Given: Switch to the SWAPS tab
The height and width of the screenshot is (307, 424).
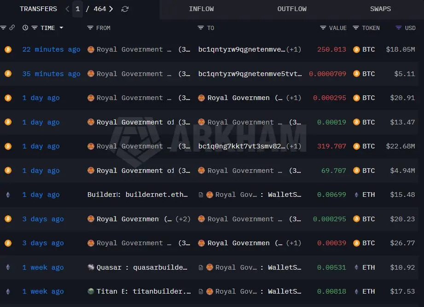Looking at the screenshot, I should pyautogui.click(x=380, y=9).
